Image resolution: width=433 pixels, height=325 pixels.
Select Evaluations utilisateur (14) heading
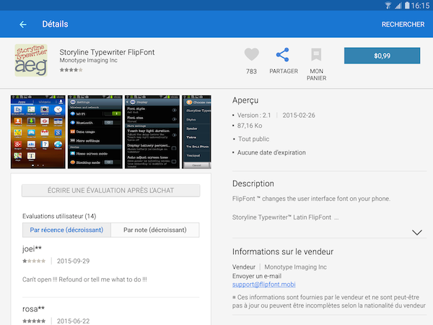tap(59, 216)
